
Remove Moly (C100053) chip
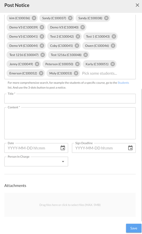[x=76, y=73]
